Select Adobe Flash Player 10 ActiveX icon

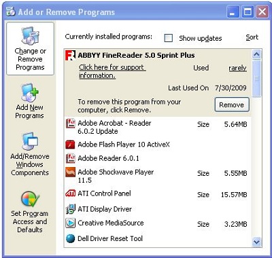pyautogui.click(x=70, y=145)
